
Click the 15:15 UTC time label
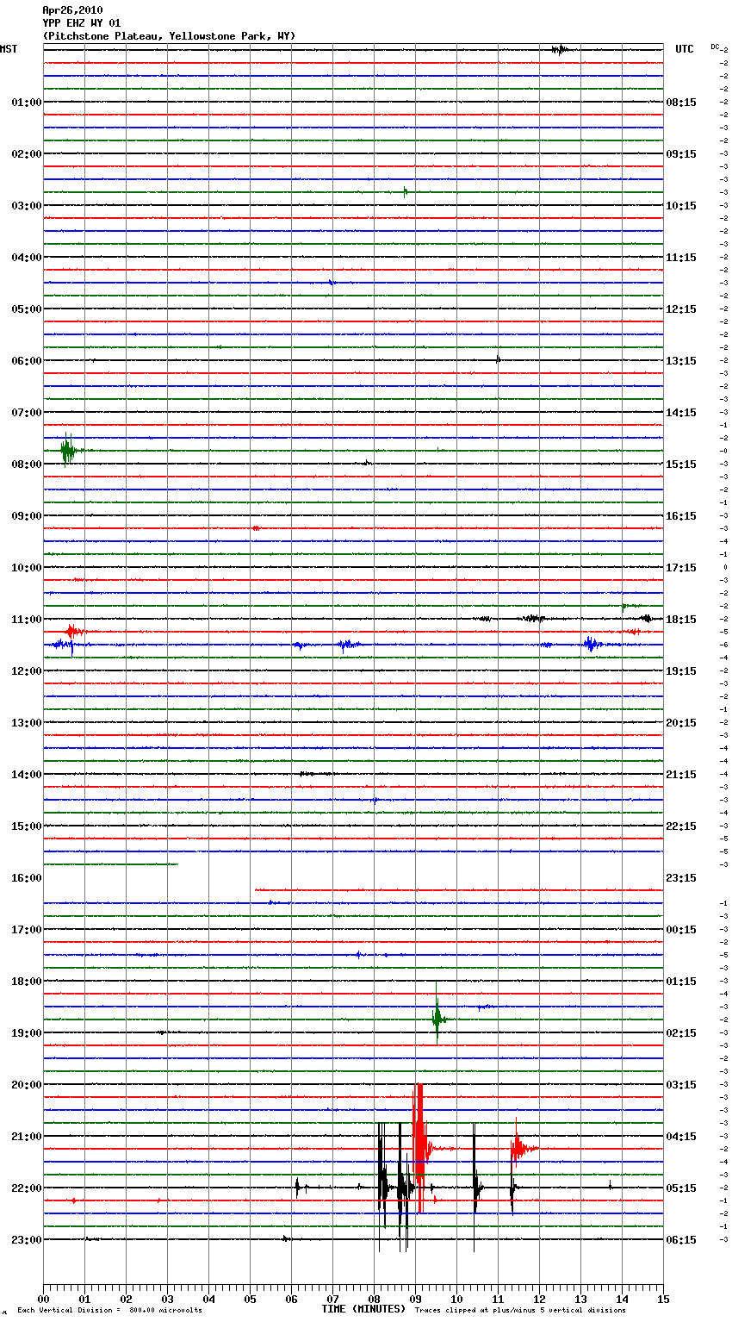681,465
